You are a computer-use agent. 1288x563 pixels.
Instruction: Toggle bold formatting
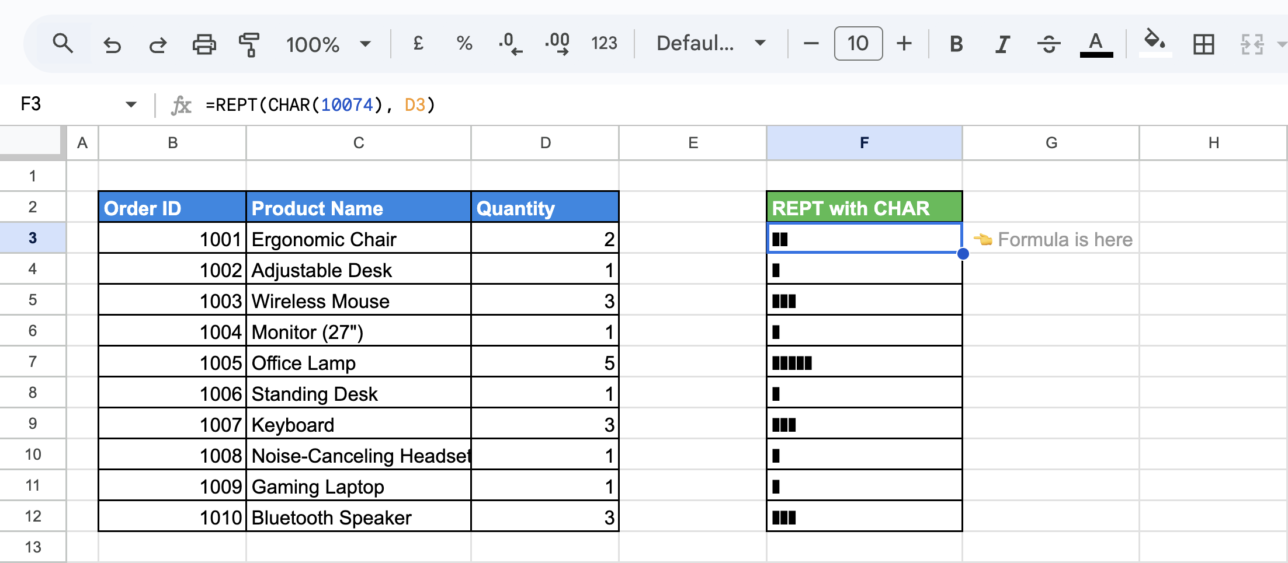point(956,44)
